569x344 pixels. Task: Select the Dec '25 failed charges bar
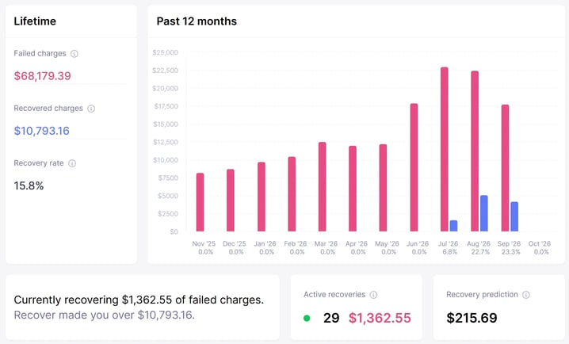[231, 201]
